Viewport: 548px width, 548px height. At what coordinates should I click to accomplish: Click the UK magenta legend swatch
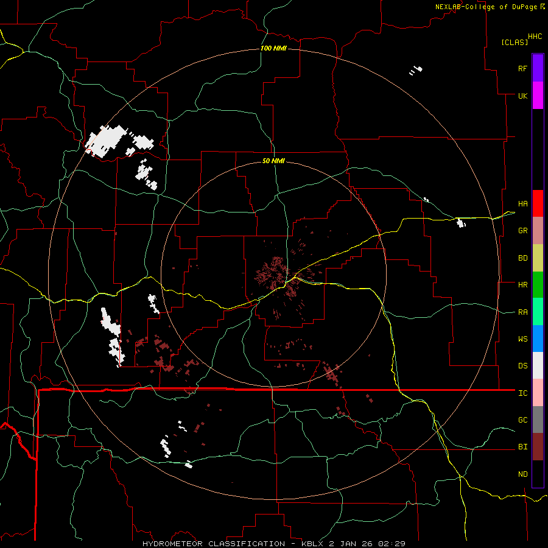[x=538, y=96]
